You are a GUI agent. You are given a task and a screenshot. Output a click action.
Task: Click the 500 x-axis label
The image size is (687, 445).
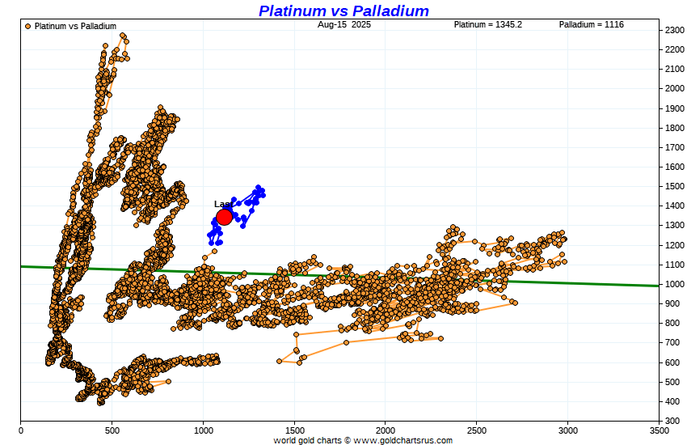(x=112, y=430)
